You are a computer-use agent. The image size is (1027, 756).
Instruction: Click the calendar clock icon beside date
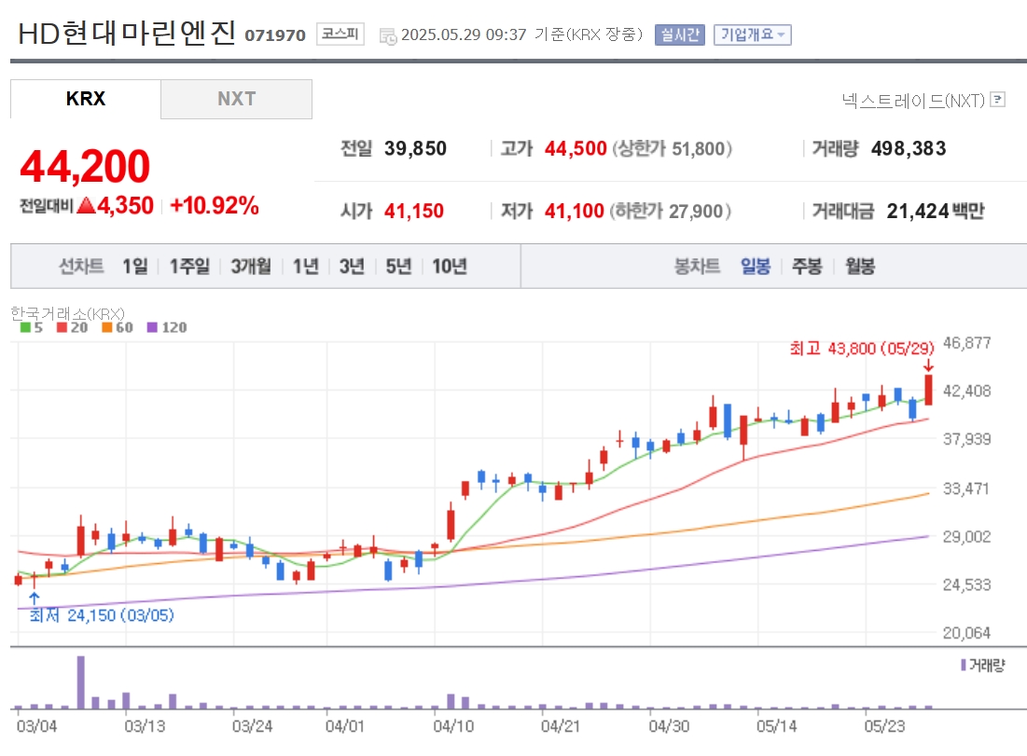[388, 36]
